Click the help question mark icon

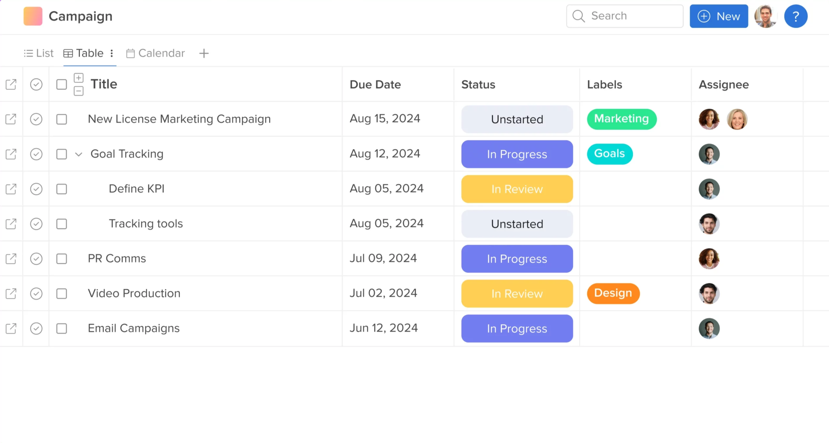click(795, 16)
